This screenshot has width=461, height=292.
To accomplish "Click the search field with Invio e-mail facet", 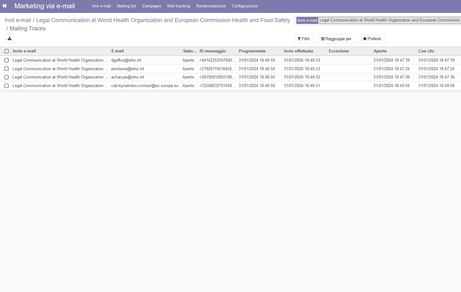I will [389, 20].
